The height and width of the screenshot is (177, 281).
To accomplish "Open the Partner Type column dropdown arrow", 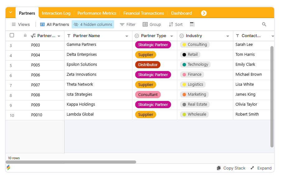I will coord(172,36).
